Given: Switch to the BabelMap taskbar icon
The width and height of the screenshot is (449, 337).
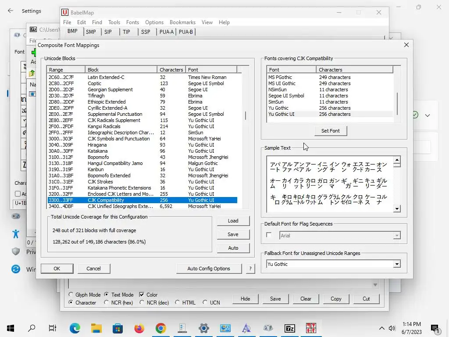Looking at the screenshot, I should click(x=311, y=328).
